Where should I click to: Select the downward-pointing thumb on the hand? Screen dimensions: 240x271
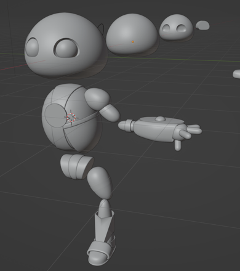tap(178, 145)
